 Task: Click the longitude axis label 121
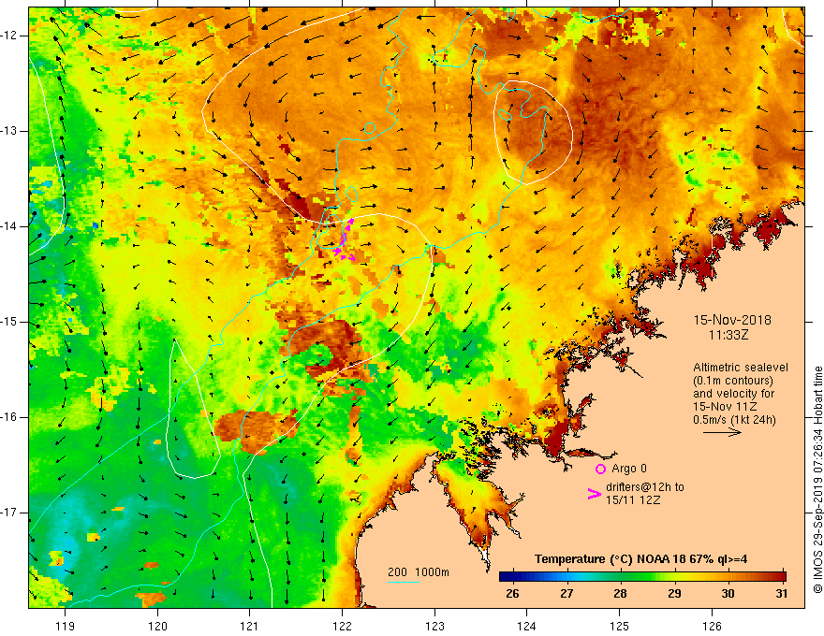pyautogui.click(x=249, y=626)
